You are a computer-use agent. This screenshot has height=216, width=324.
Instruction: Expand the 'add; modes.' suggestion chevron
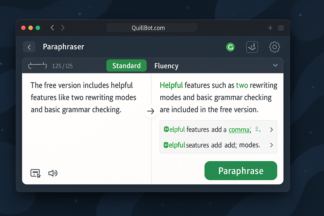coord(272,145)
